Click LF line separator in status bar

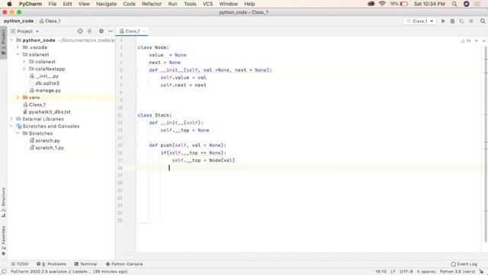click(393, 272)
